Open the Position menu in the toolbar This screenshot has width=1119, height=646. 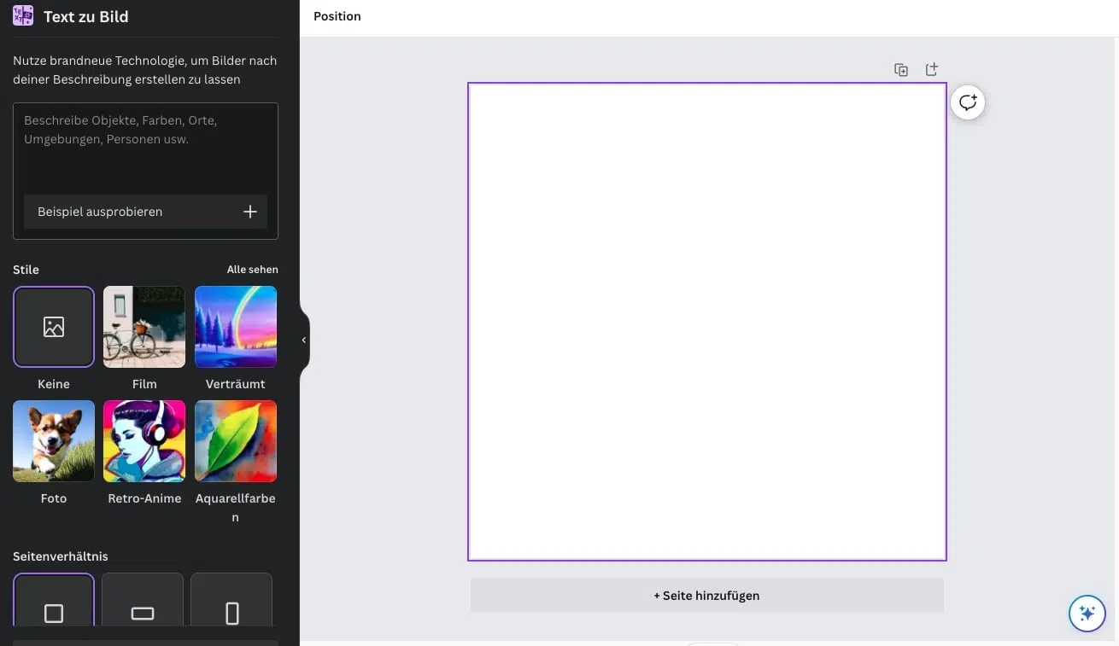[337, 15]
